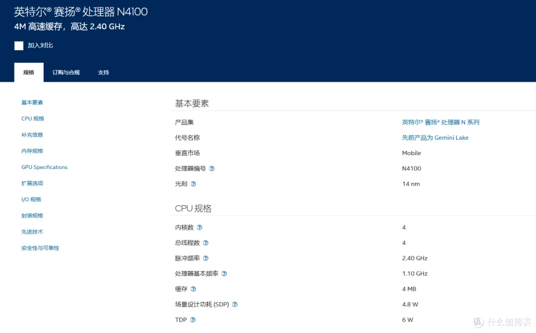Navigate to I/O 规格 sidebar link
The height and width of the screenshot is (333, 536).
(x=31, y=199)
